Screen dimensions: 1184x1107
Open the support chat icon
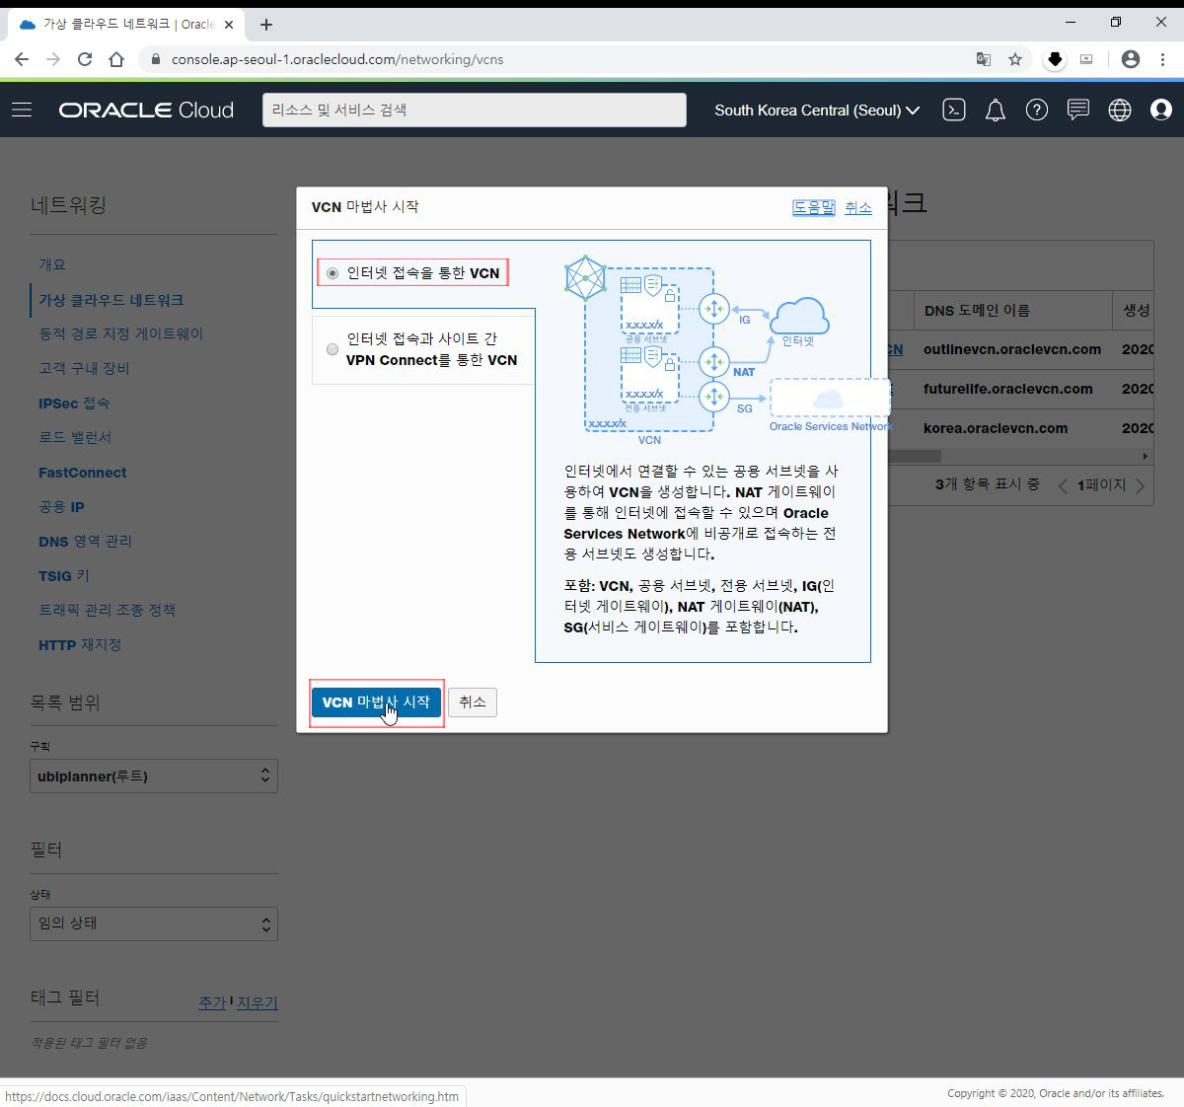1077,110
